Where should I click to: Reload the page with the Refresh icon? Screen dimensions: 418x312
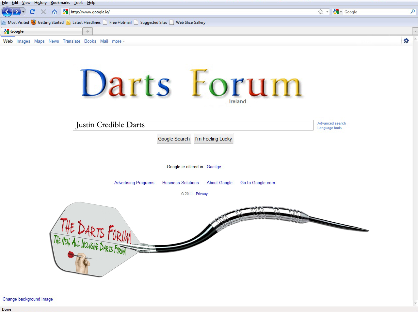click(32, 12)
